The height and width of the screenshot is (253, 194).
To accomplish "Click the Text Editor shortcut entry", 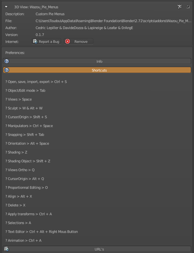I will point(42,232).
